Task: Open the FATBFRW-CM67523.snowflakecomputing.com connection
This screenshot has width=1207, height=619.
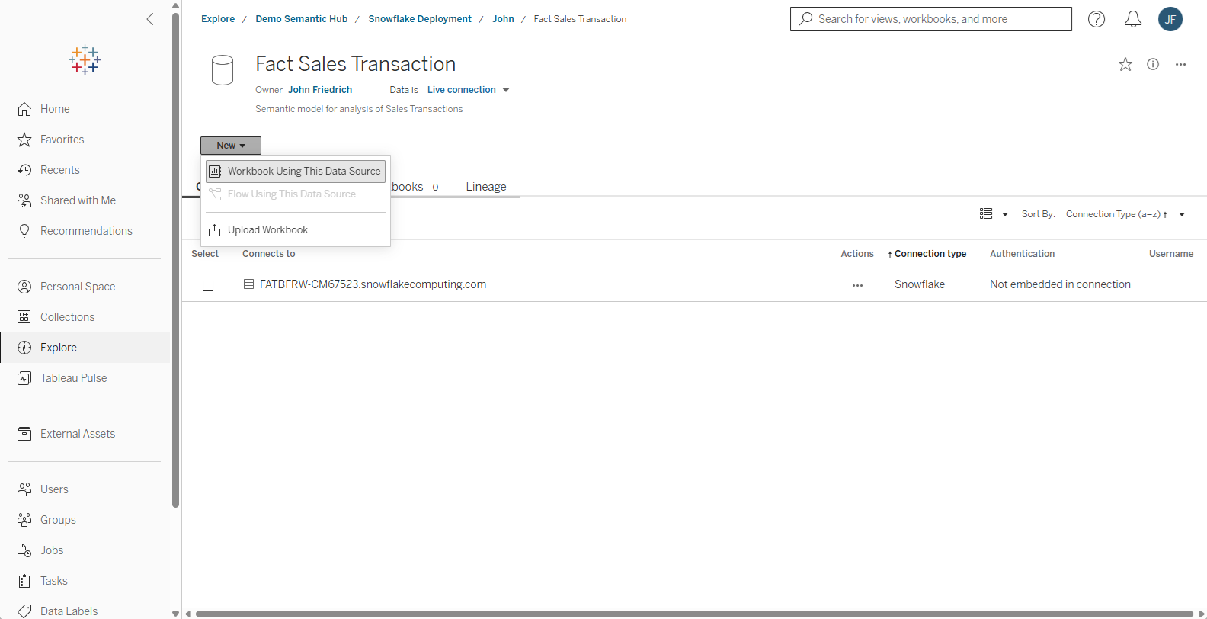Action: click(373, 284)
